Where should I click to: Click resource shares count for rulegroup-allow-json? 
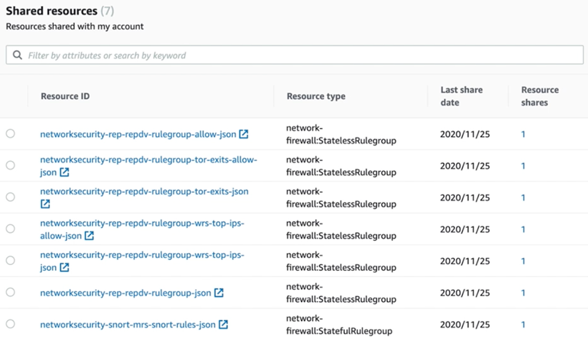[523, 135]
